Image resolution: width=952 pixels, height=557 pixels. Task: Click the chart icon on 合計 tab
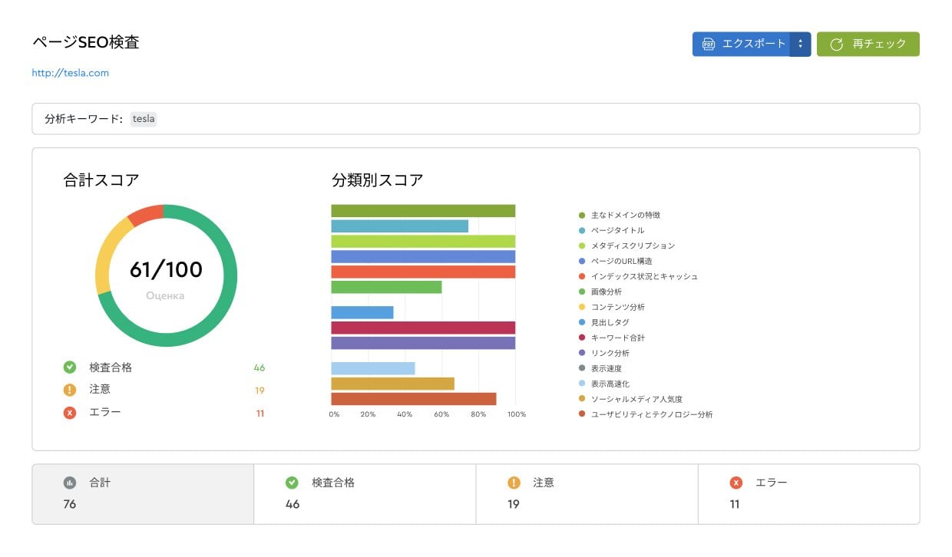pyautogui.click(x=70, y=483)
